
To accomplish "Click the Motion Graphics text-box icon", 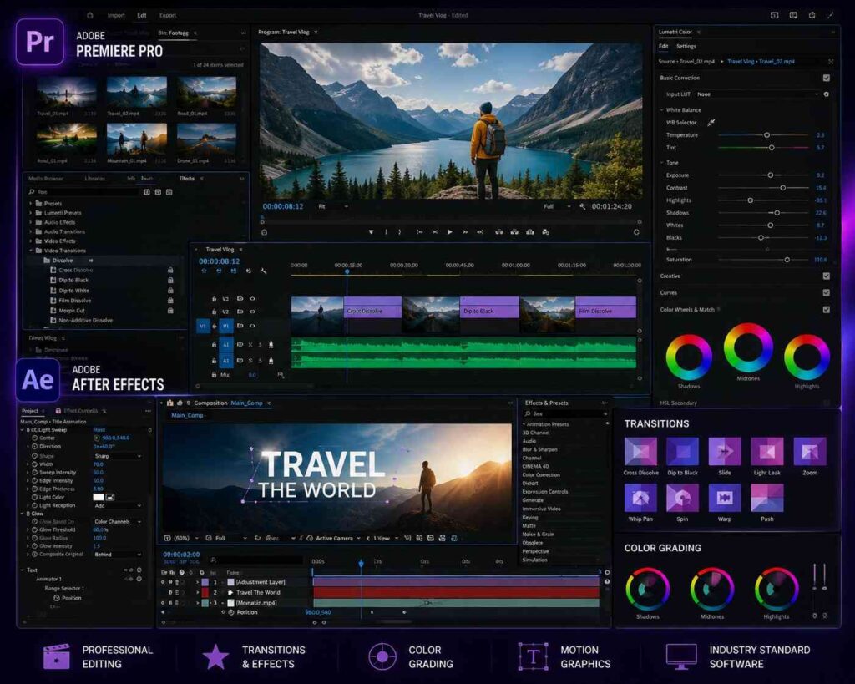I will [533, 656].
